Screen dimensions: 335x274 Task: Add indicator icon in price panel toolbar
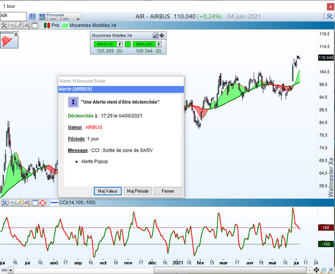click(12, 25)
